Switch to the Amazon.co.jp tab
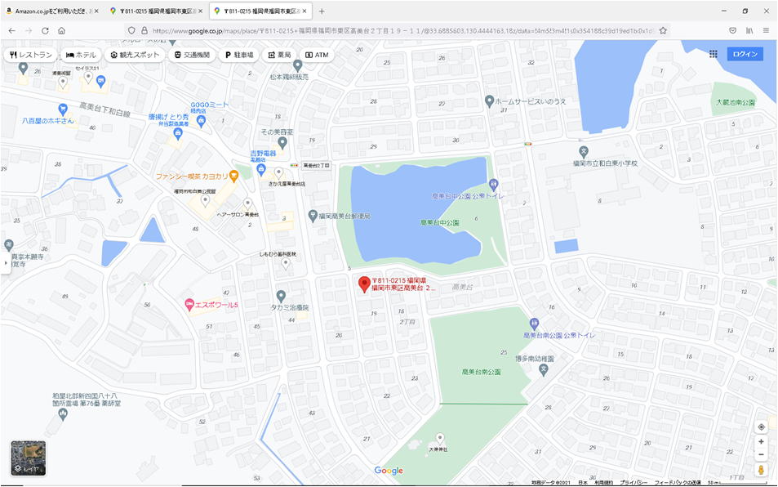 pos(53,11)
